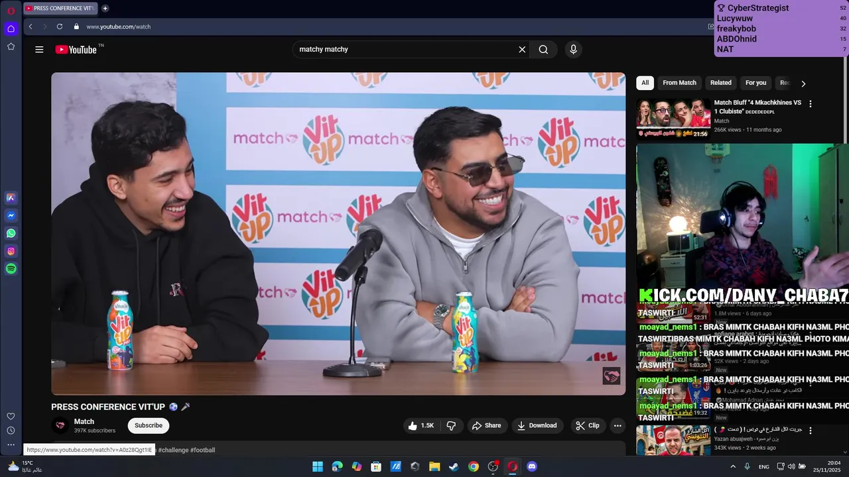Open Discord from the taskbar
Screen dimensions: 849x477
531,466
